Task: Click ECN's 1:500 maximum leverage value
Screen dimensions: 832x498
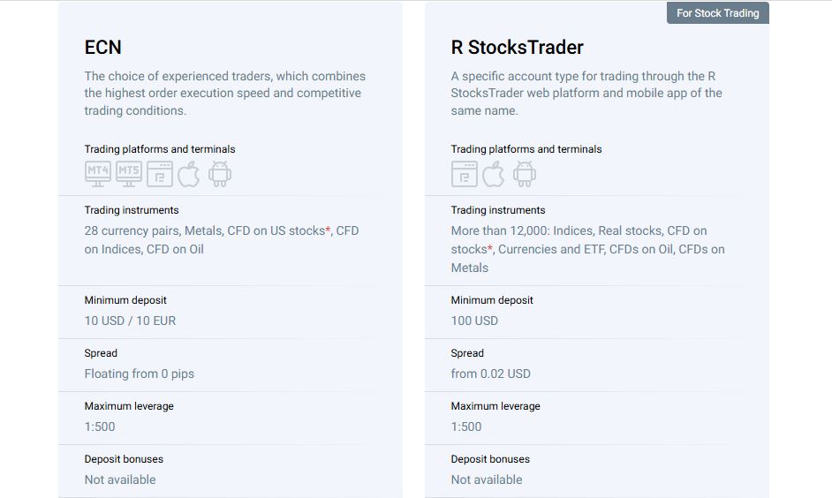Action: (100, 427)
